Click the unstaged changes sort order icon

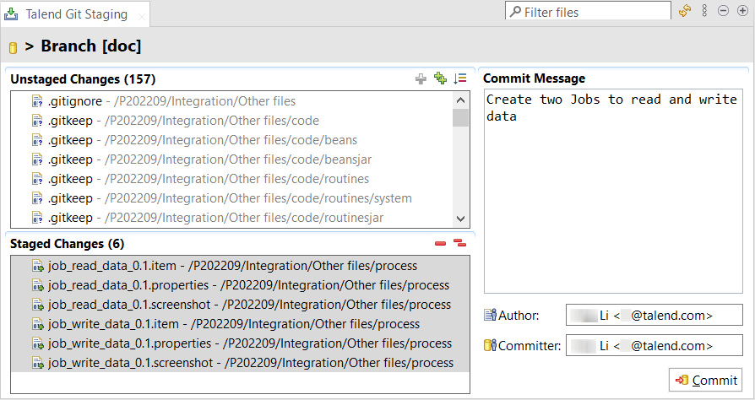(x=460, y=78)
